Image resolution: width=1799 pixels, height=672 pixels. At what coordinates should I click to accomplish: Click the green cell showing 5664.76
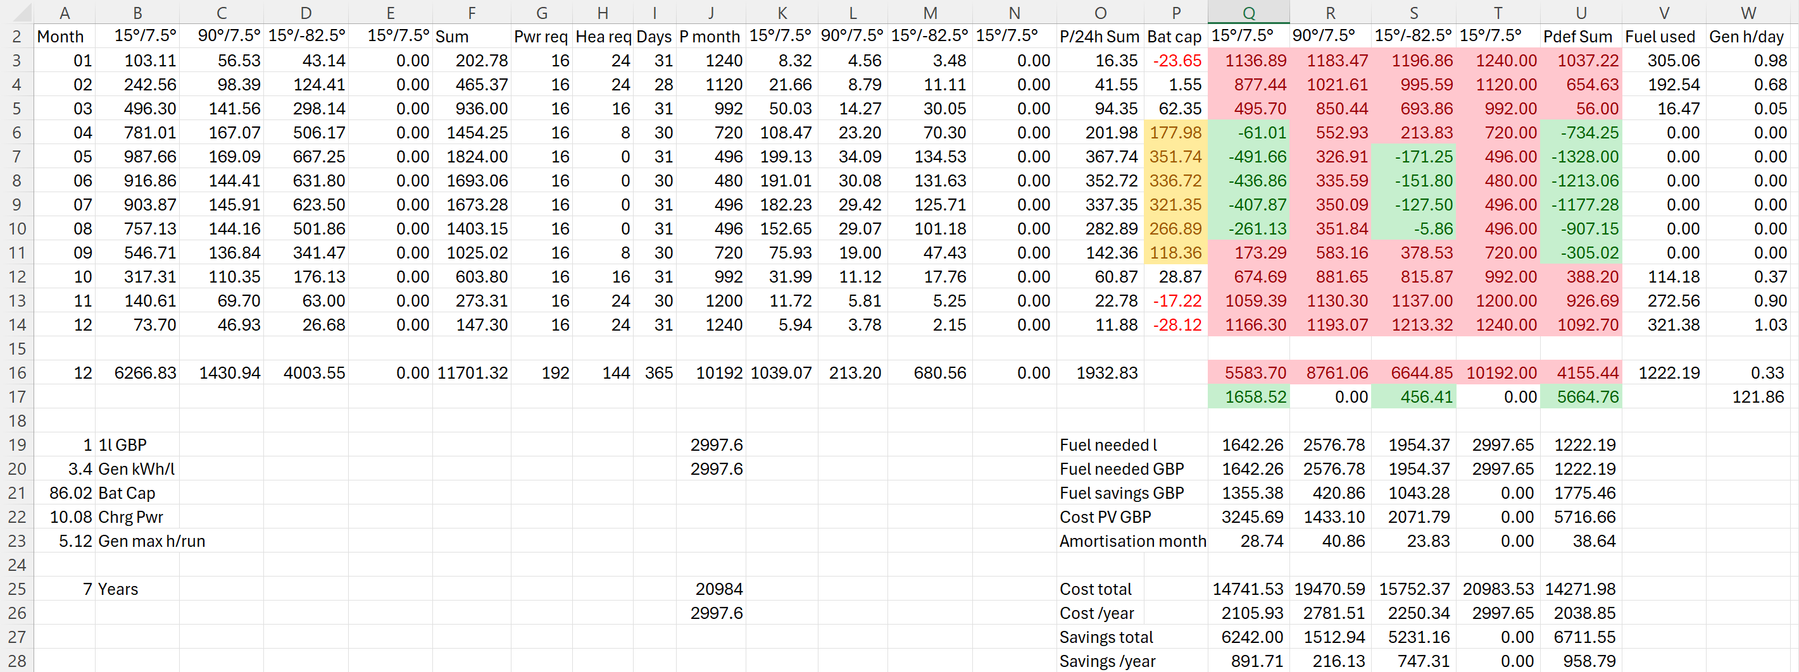click(x=1581, y=396)
